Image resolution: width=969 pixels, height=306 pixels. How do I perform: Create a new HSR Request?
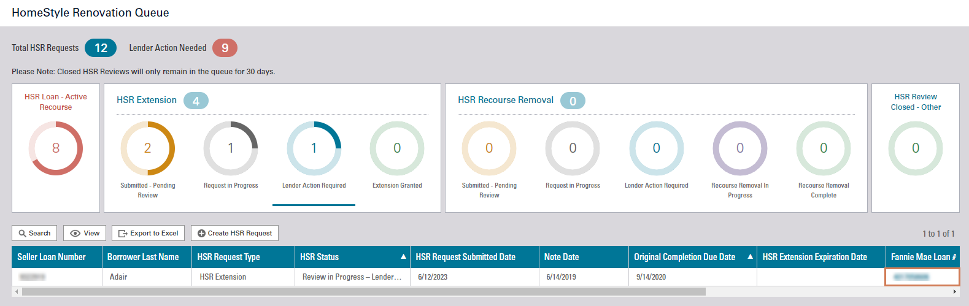click(235, 233)
